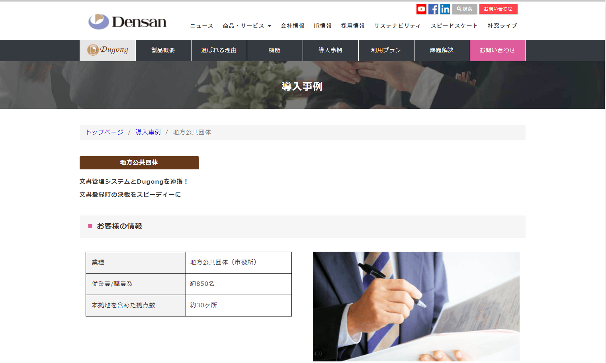Follow the トップページ breadcrumb link
This screenshot has width=606, height=363.
(x=105, y=132)
